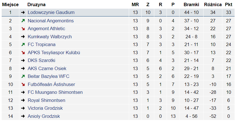Click the Bramki column header
The image size is (236, 122).
(191, 4)
